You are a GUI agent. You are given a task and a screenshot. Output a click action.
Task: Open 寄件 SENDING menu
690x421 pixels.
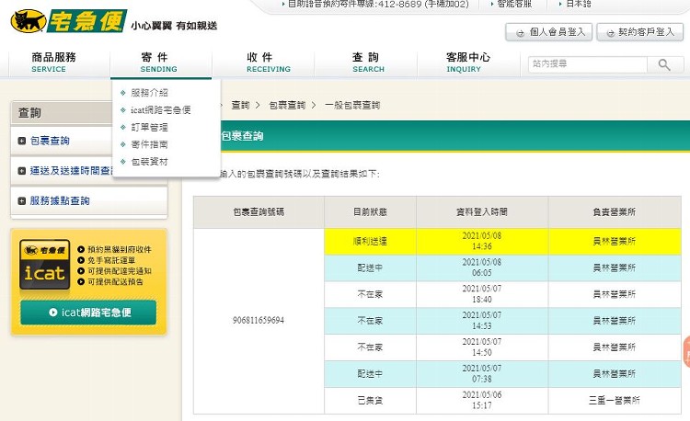(x=158, y=63)
